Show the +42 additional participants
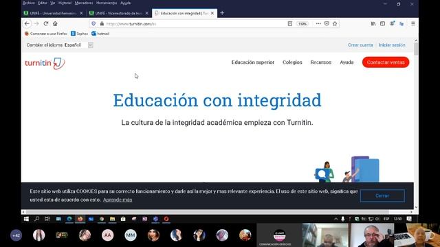The width and height of the screenshot is (440, 247). [16, 235]
